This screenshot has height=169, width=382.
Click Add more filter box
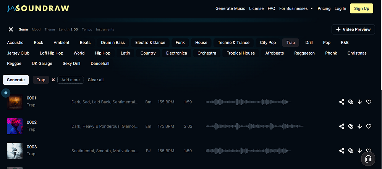tap(70, 80)
